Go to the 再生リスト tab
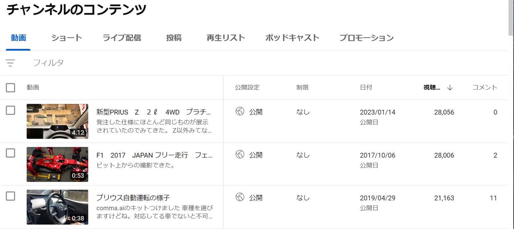This screenshot has height=229, width=514. 226,38
